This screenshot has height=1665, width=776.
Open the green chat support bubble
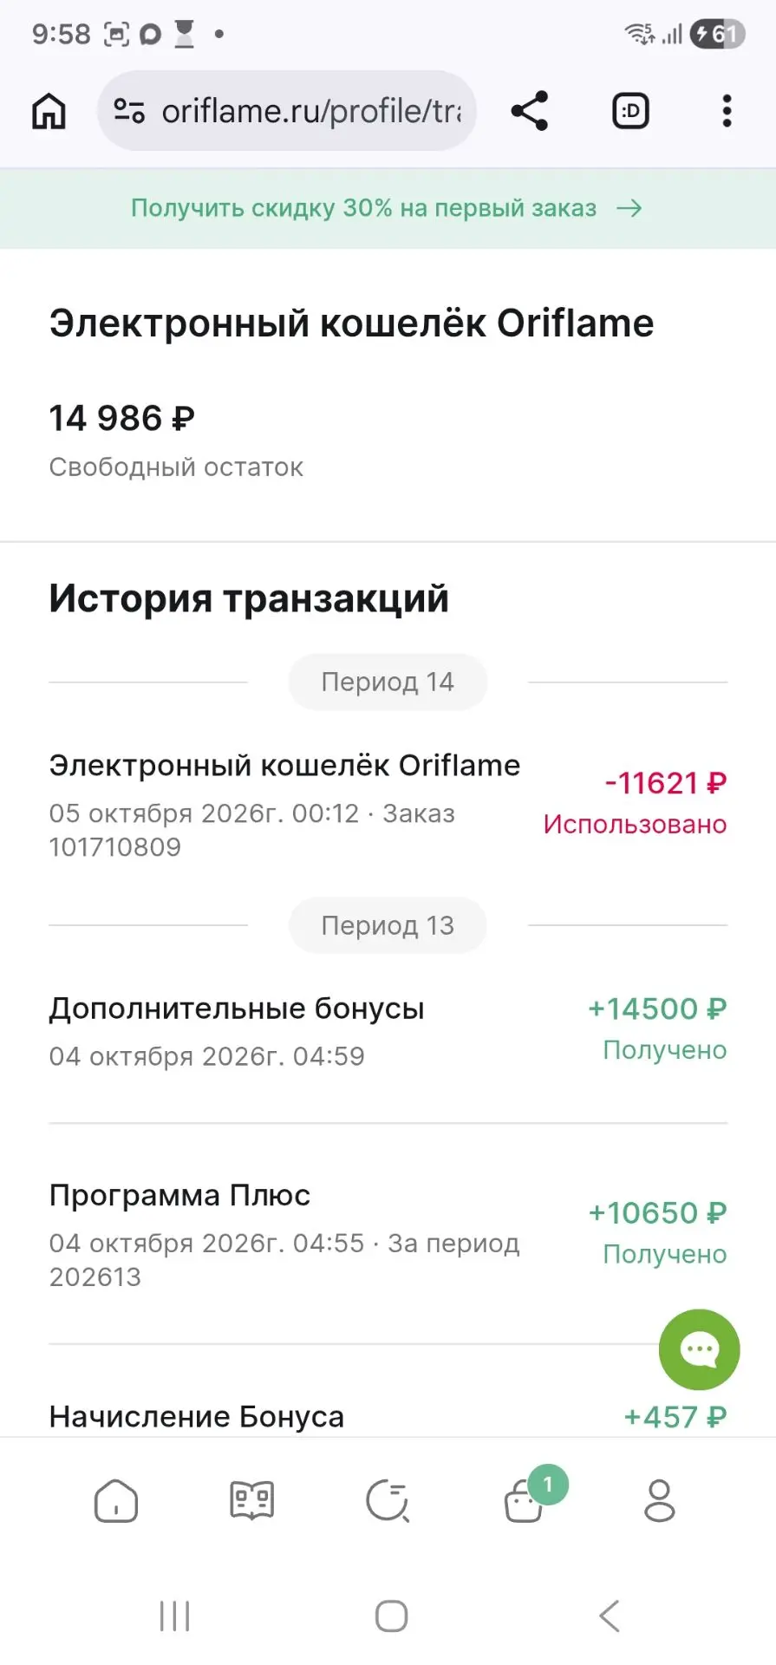pos(699,1349)
